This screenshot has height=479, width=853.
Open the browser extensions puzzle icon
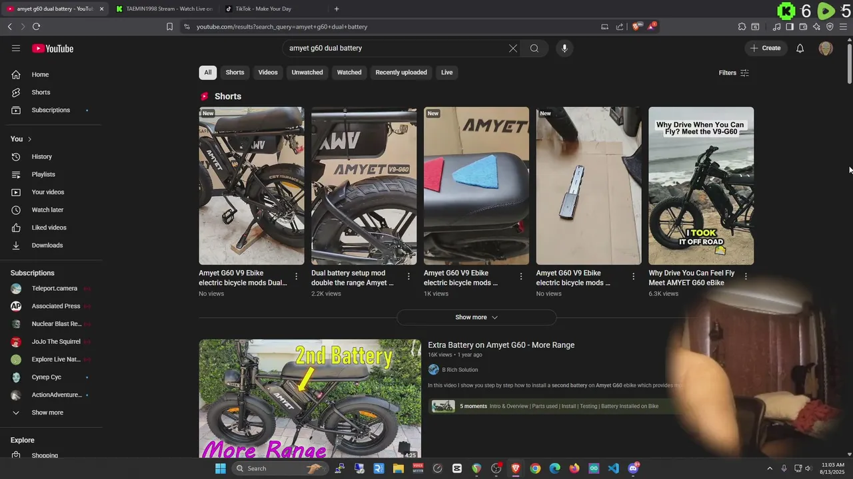(x=742, y=27)
